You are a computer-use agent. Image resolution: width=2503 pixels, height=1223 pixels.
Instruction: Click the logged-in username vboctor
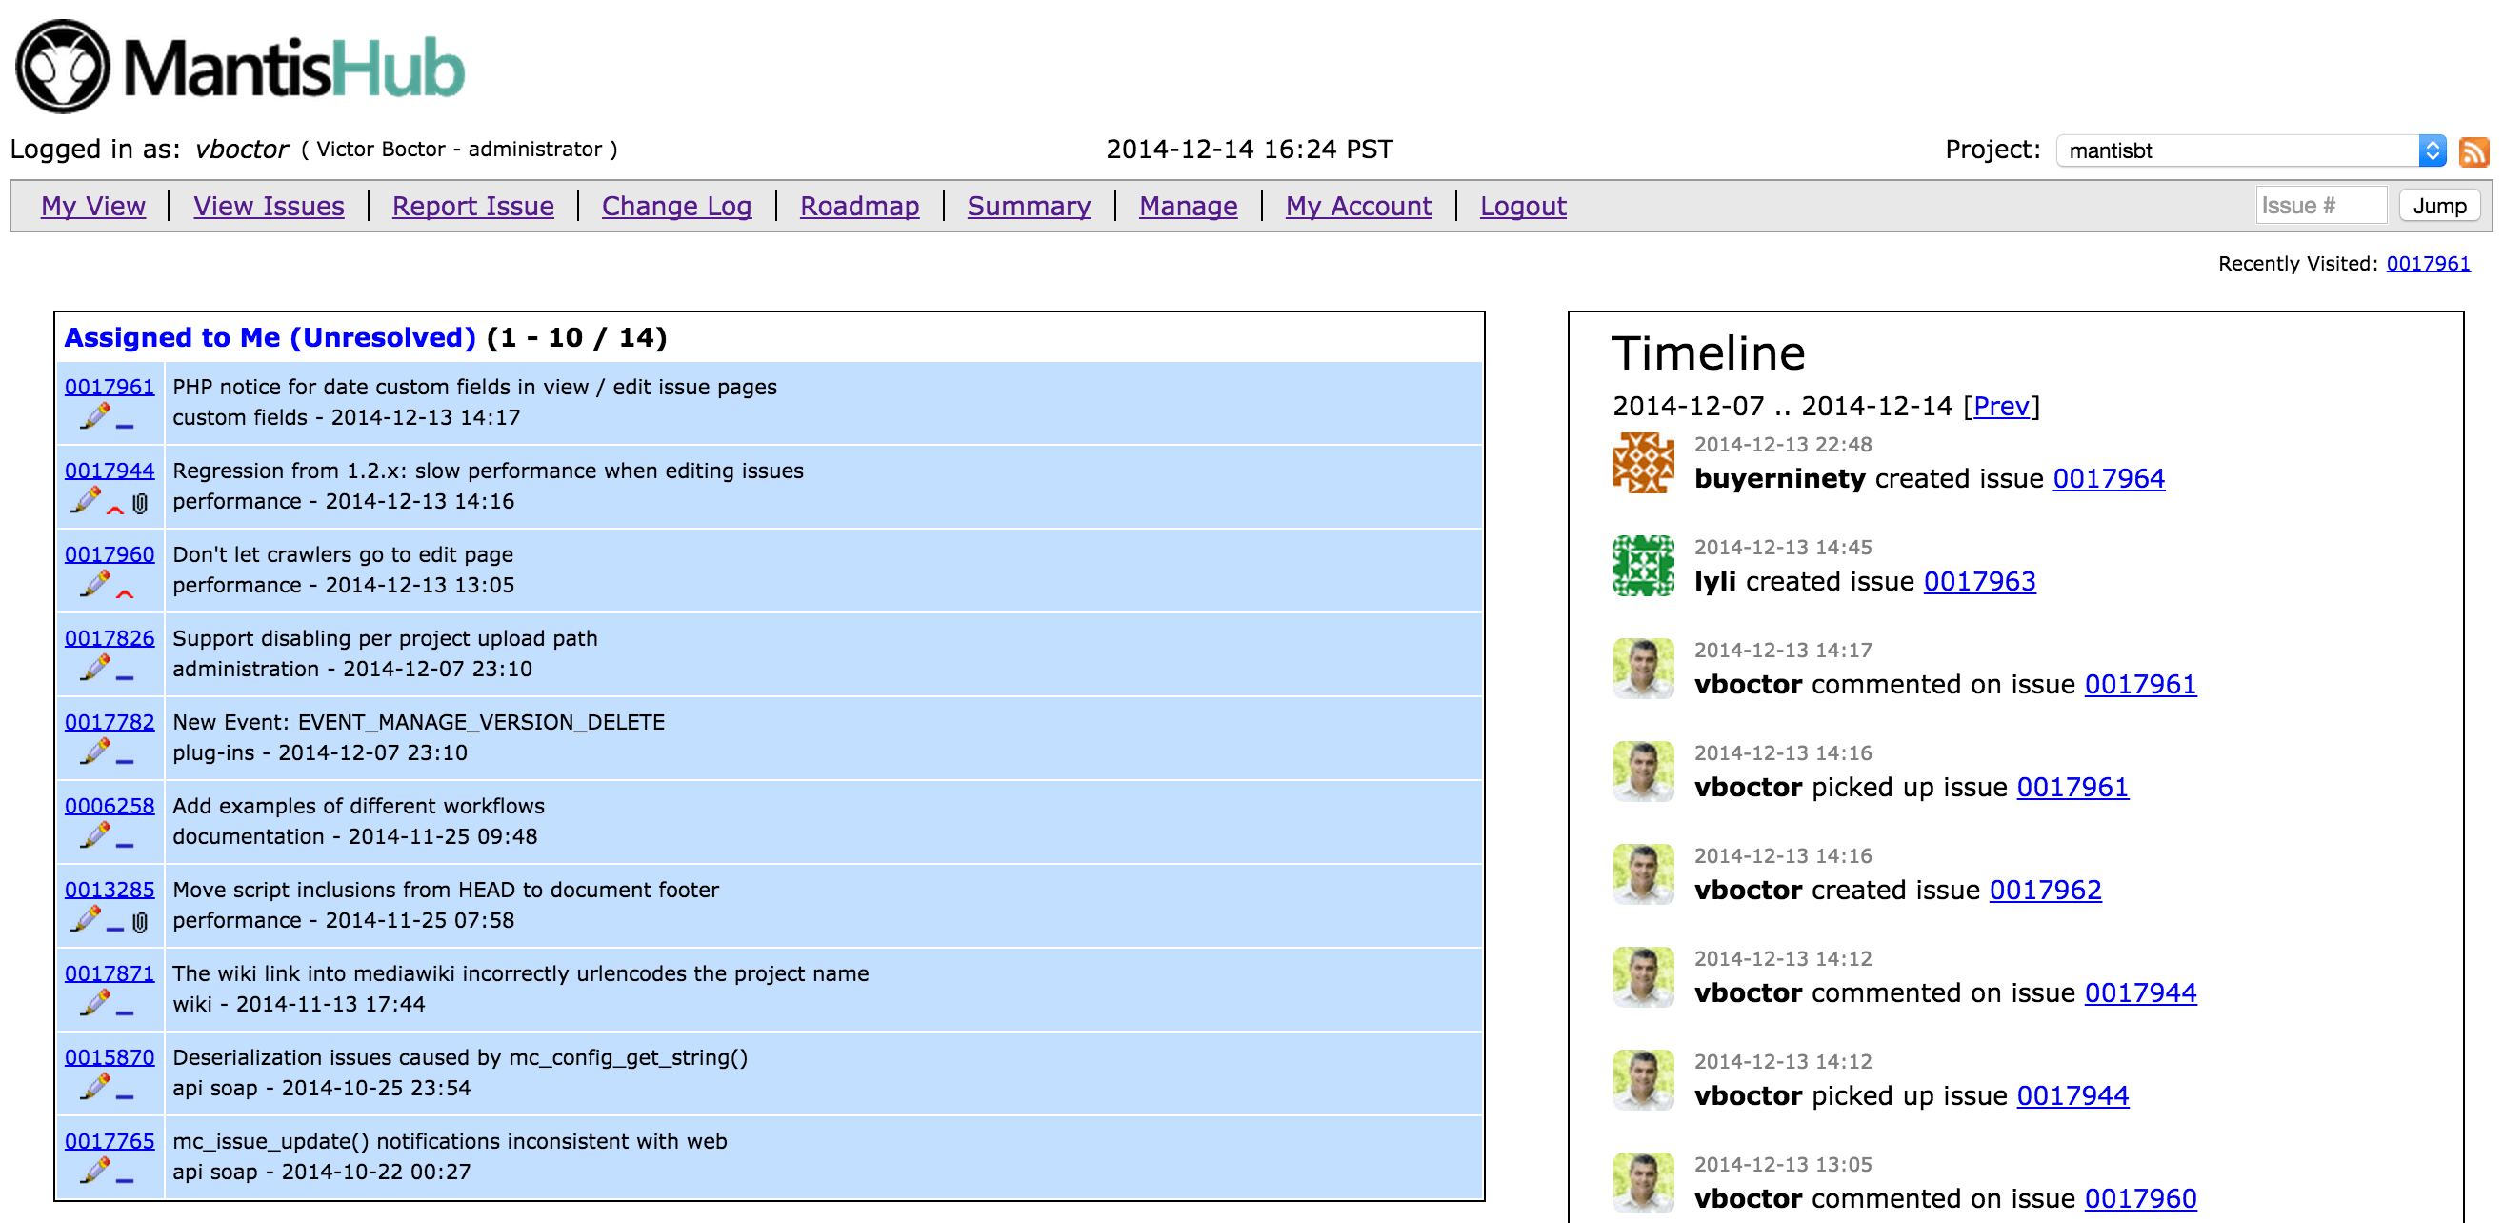242,149
